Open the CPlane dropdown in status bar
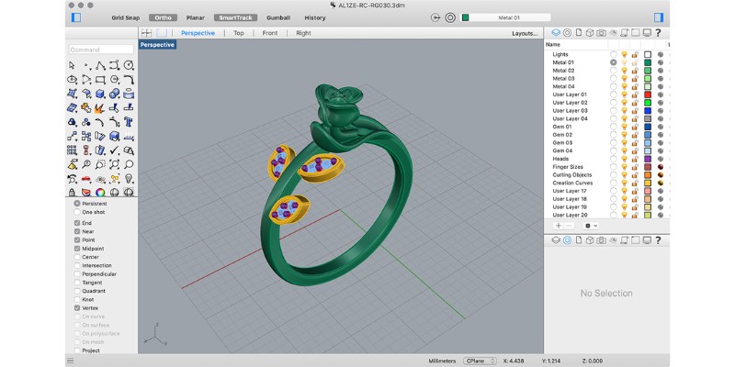Viewport: 735px width, 367px height. point(481,361)
